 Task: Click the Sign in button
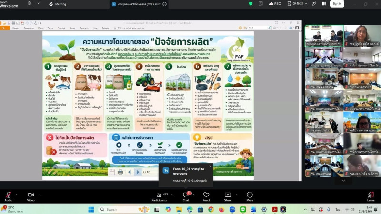pyautogui.click(x=337, y=4)
